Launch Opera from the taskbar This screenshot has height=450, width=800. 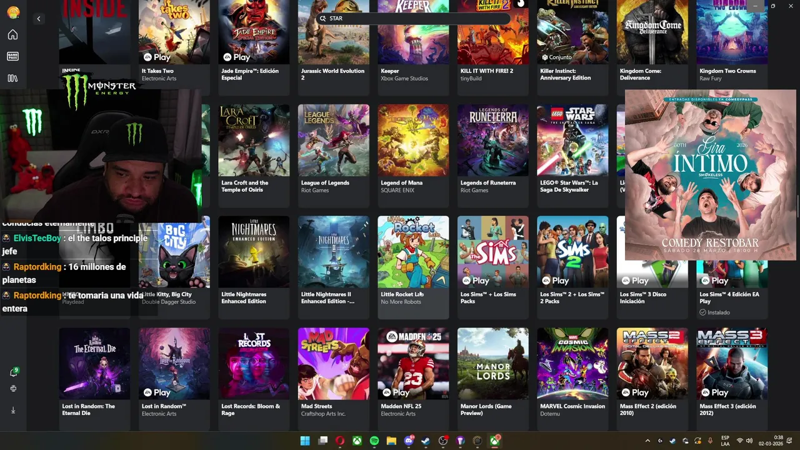tap(340, 441)
